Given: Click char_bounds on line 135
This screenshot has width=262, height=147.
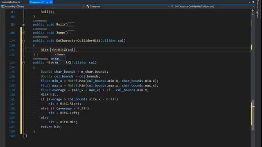Looking at the screenshot, I should coord(65,72).
